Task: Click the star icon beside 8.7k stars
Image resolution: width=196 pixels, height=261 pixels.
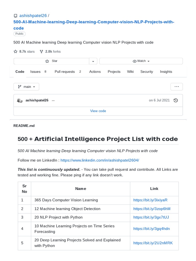Action: tap(16, 51)
